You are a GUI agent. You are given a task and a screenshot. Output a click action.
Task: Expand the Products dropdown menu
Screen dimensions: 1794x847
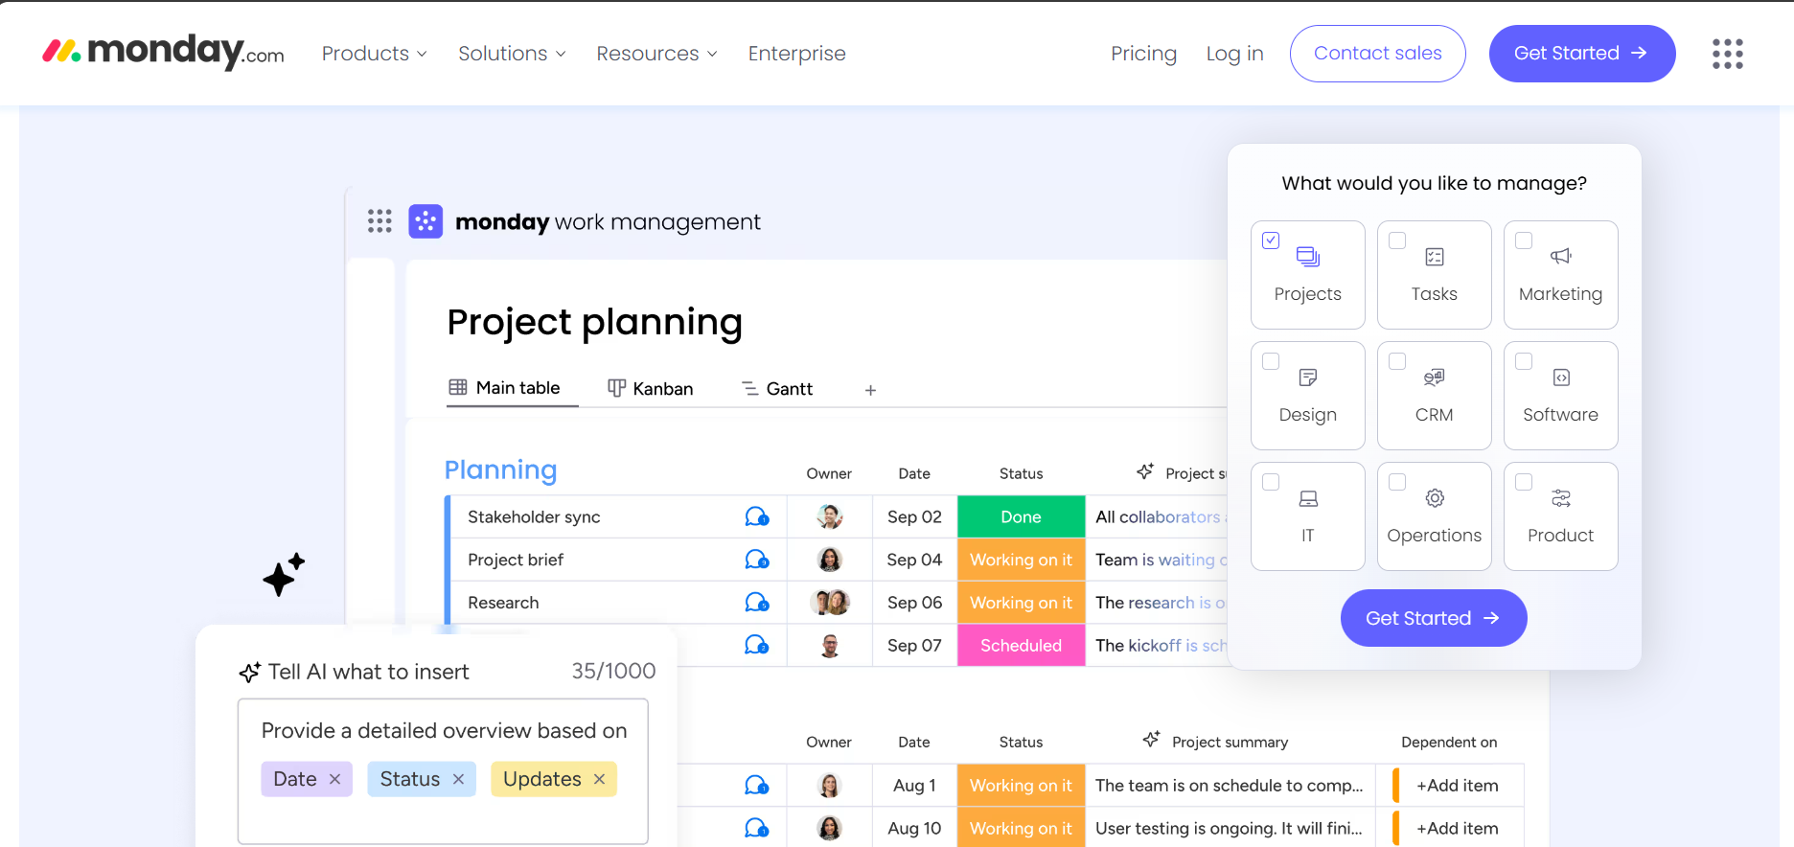pos(374,54)
